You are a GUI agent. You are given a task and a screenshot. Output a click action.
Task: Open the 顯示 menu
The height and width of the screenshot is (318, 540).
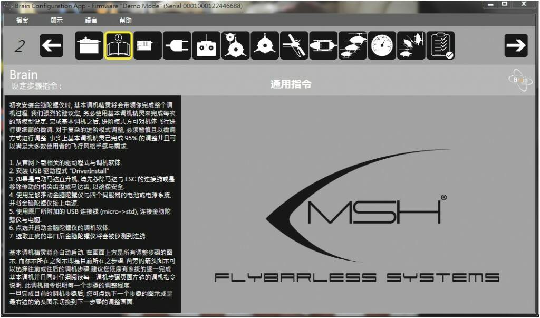click(x=56, y=21)
